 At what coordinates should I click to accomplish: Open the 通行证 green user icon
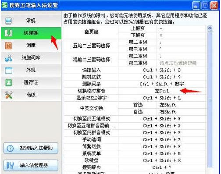(x=8, y=83)
